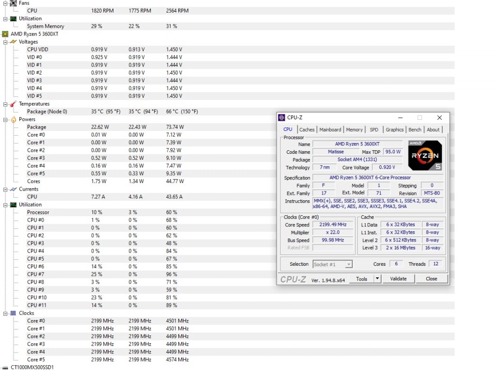Click the Processor utilization 60 % max
This screenshot has height=370, width=496.
[171, 212]
